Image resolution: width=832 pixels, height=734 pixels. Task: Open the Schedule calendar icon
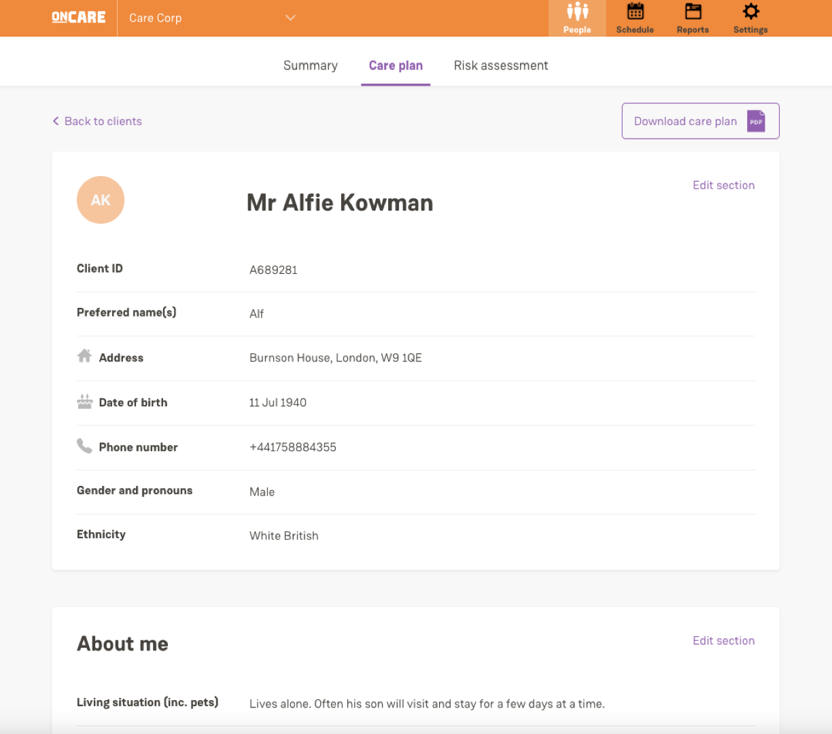point(635,12)
